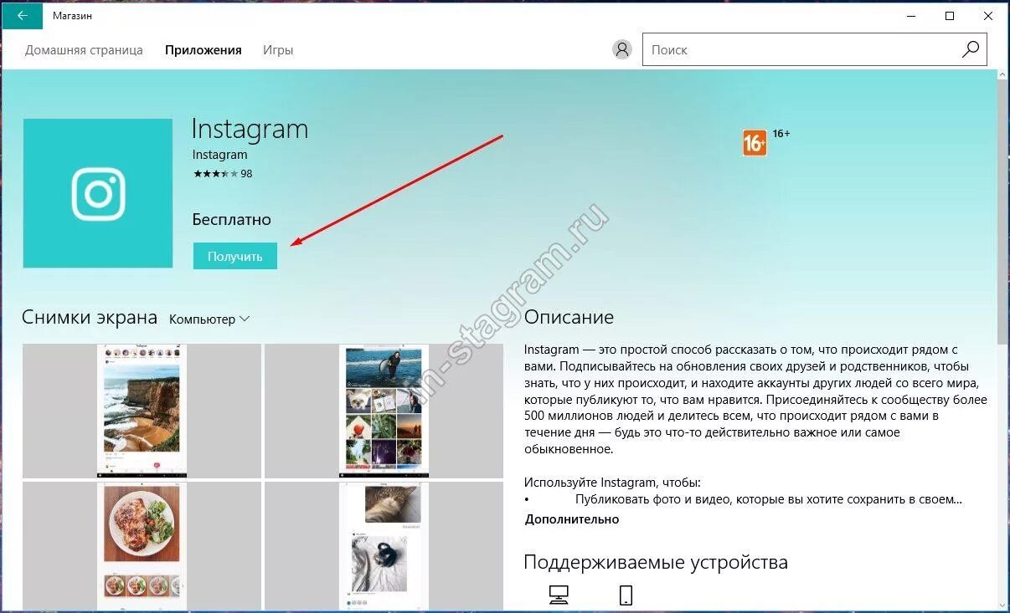Click the Поддерживаемые устройства heading
The width and height of the screenshot is (1010, 613).
click(656, 562)
